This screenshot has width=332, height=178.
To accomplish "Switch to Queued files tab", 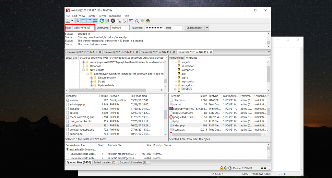I will (x=79, y=162).
